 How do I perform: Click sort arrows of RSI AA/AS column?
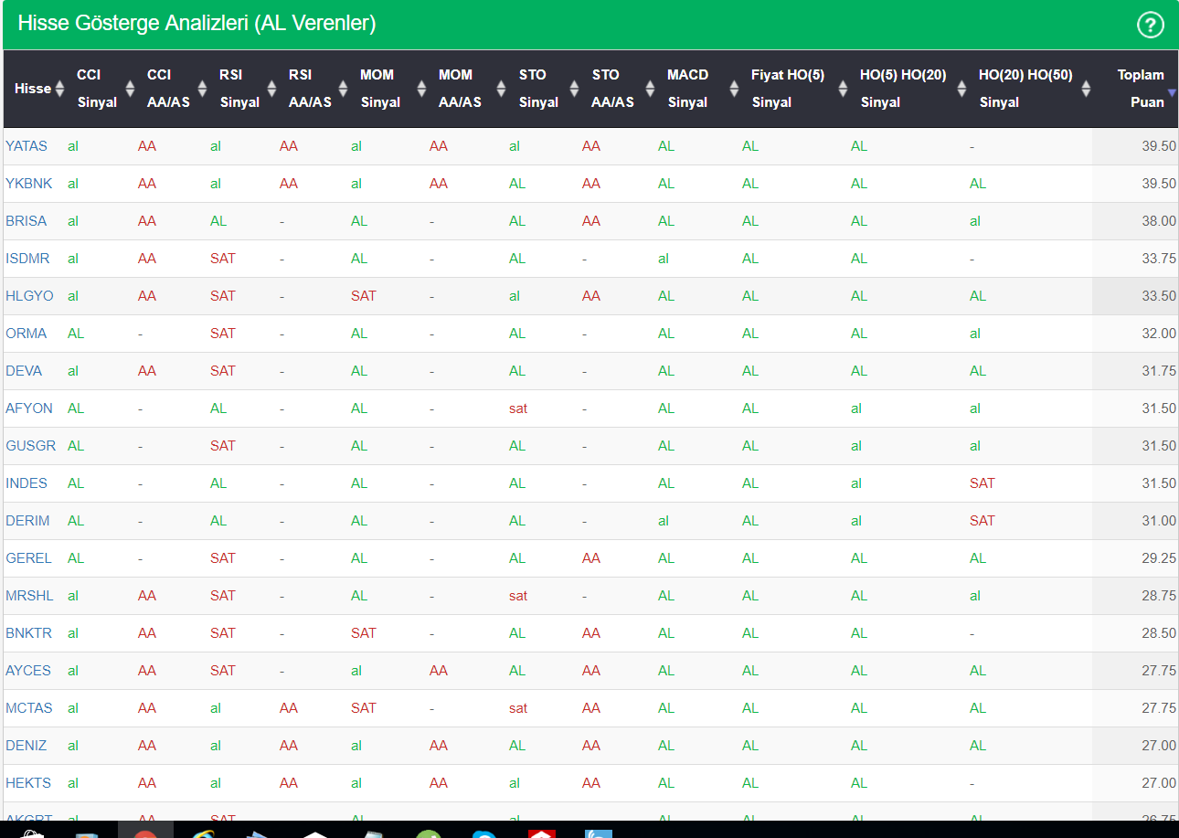tap(343, 89)
